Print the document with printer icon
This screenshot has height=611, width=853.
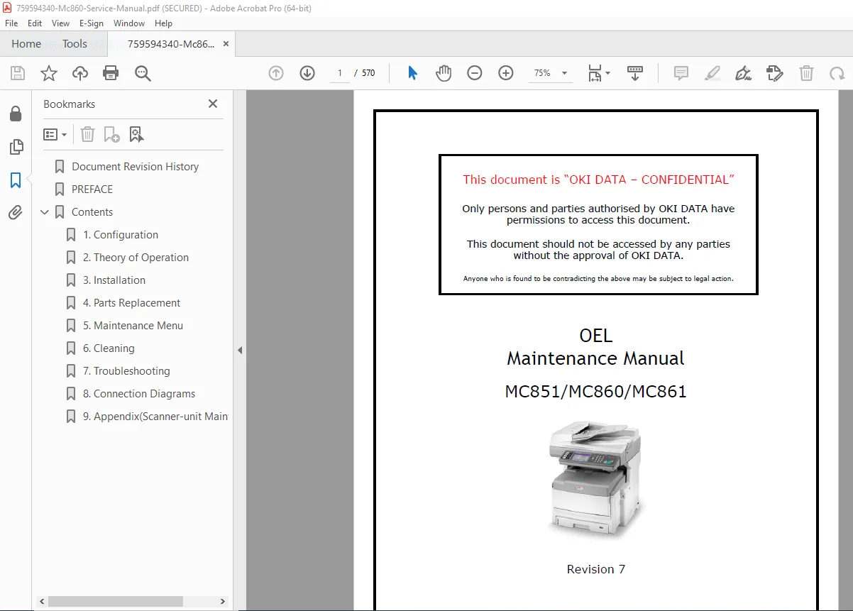click(111, 73)
